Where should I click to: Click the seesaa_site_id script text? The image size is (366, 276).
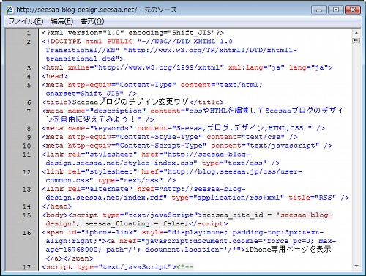(233, 215)
